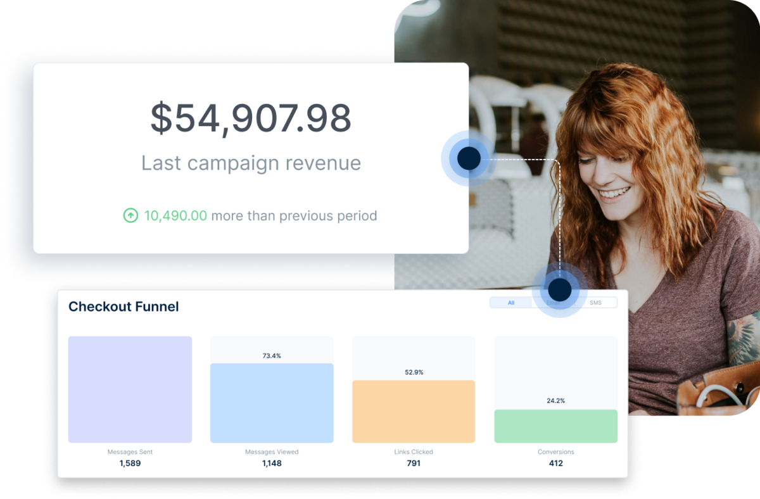Click the 412 Conversions count
Viewport: 760px width, 499px height.
point(555,464)
